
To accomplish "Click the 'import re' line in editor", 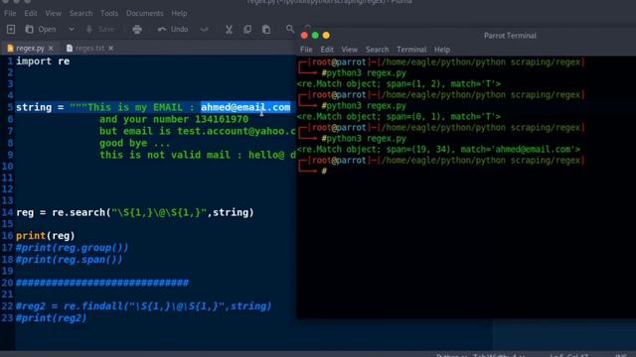I will tap(43, 61).
